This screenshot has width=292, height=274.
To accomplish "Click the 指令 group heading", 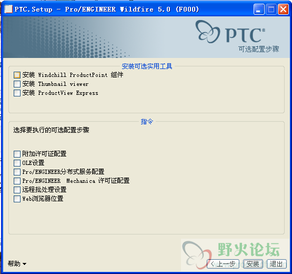I will click(x=147, y=122).
